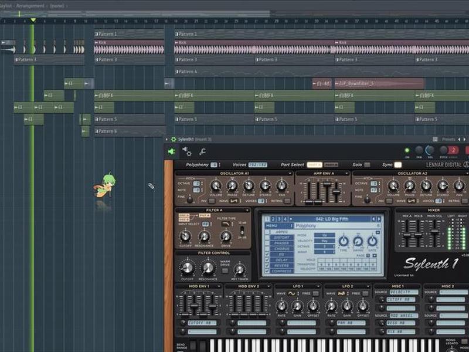This screenshot has height=352, width=469.
Task: Click the playlist playhead marker
Action: (x=33, y=21)
